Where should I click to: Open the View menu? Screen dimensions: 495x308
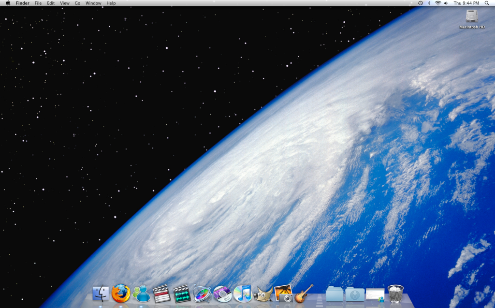pyautogui.click(x=65, y=3)
